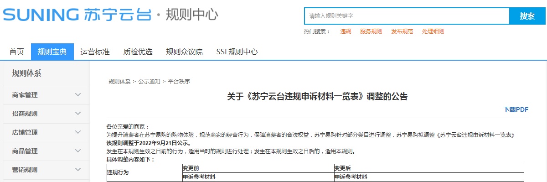The width and height of the screenshot is (547, 182).
Task: Click the 具体调整内容如下 line
Action: 130,160
